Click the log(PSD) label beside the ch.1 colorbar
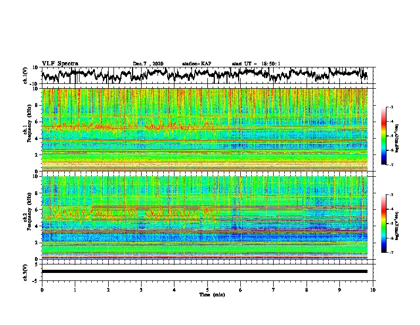The width and height of the screenshot is (420, 325). pyautogui.click(x=397, y=138)
